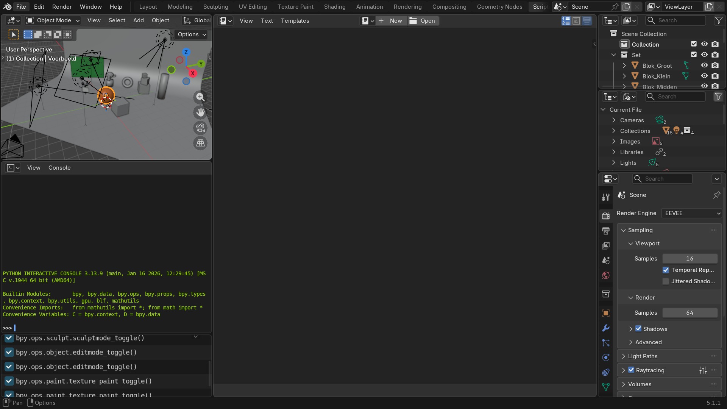This screenshot has height=409, width=727.
Task: Click the pin icon beside Scene
Action: [x=716, y=195]
